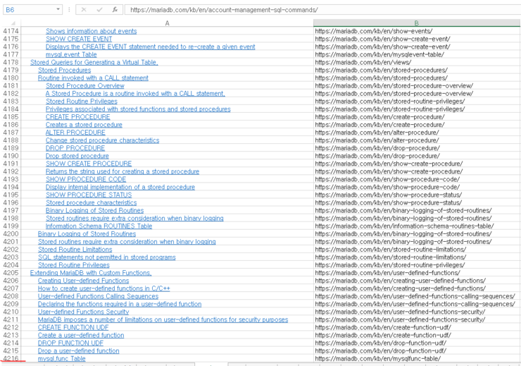Select URL cell ending create-procedure/ in row 4185
The width and height of the screenshot is (521, 366).
[417, 117]
